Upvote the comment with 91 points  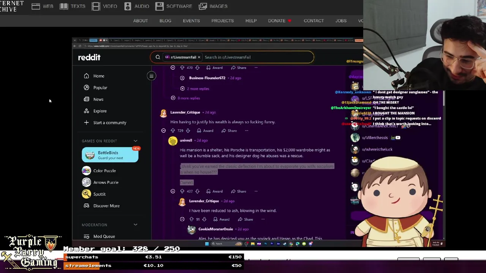[191, 219]
